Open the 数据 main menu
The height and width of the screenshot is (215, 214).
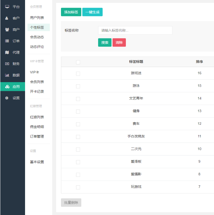[13, 75]
